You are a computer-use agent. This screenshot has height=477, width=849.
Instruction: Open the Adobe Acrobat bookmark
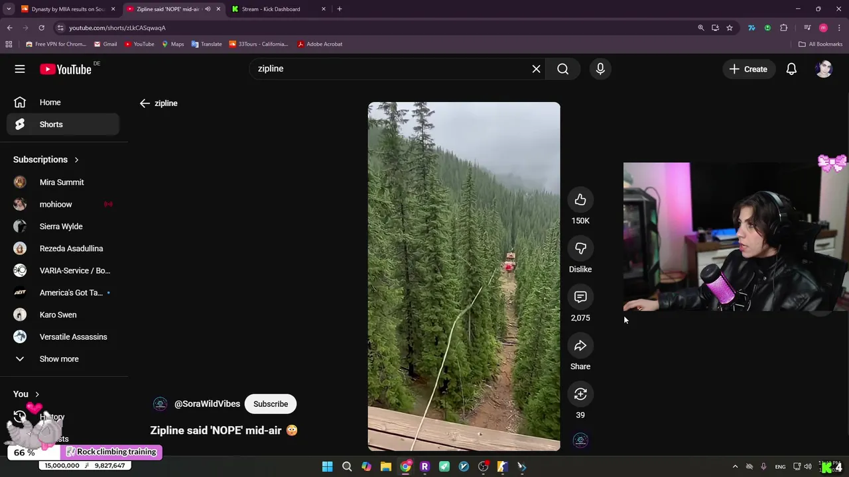[320, 44]
